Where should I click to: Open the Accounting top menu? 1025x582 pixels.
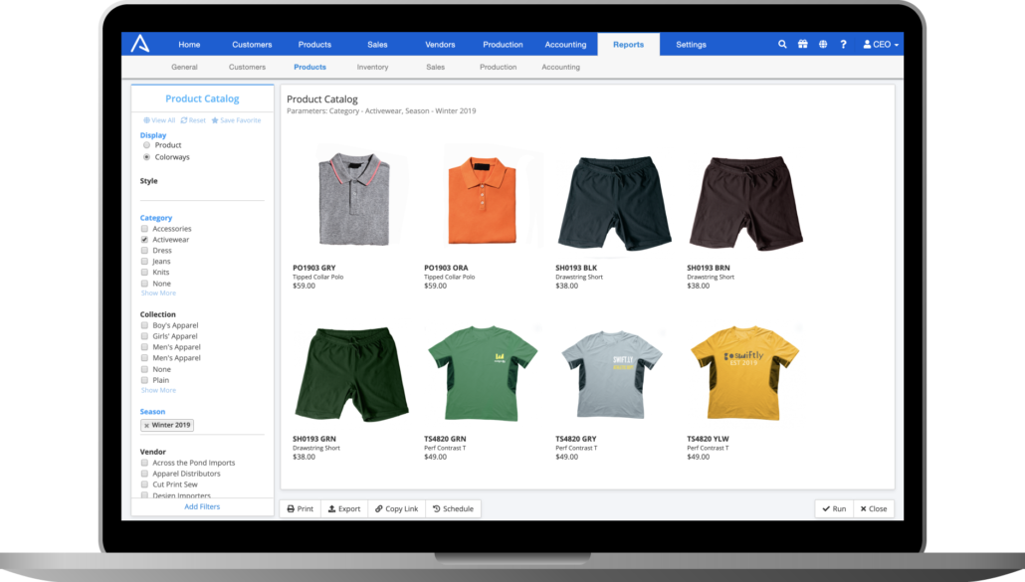click(565, 45)
